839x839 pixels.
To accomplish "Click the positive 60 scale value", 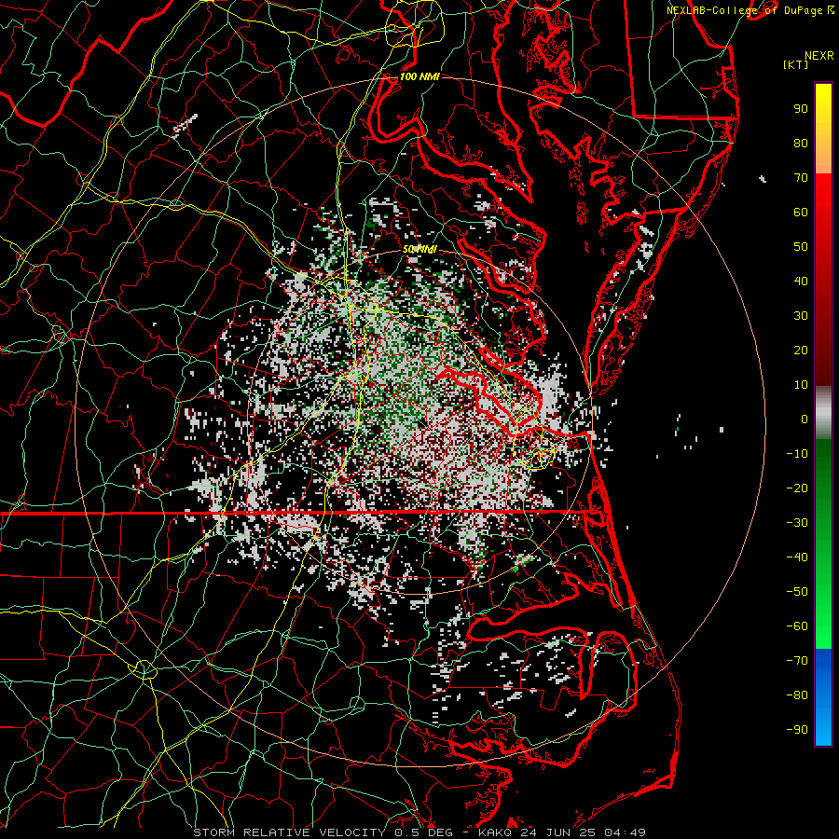I will tap(801, 213).
